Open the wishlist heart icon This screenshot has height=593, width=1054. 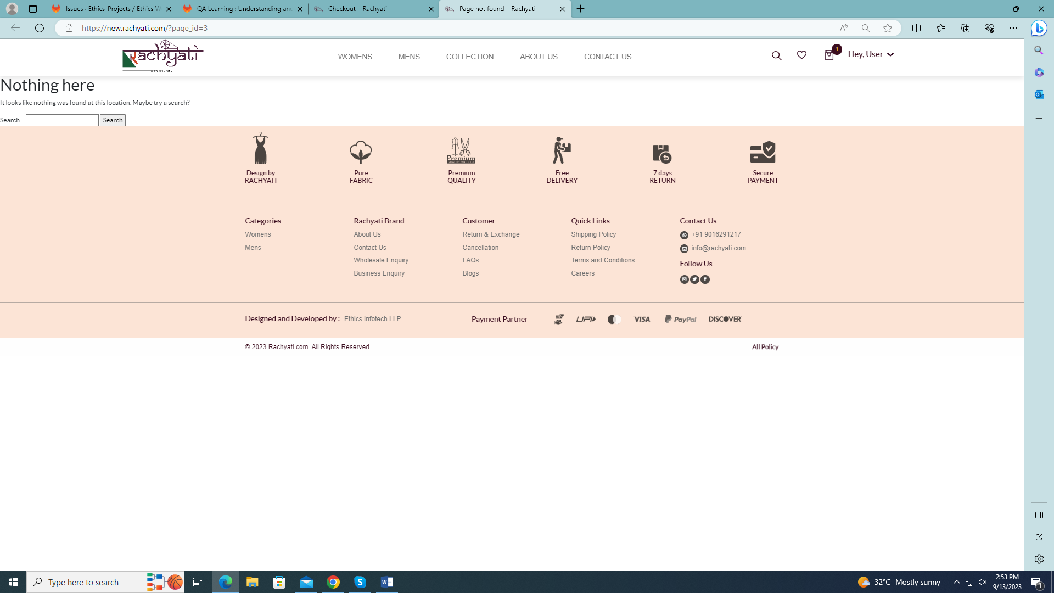[801, 55]
